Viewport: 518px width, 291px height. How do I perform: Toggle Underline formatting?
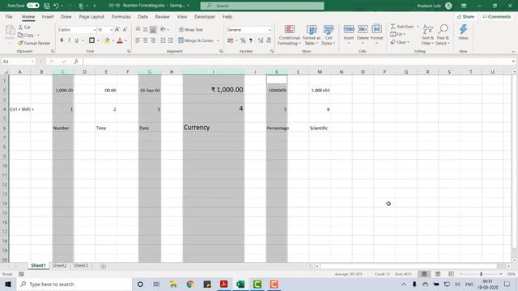tap(77, 40)
